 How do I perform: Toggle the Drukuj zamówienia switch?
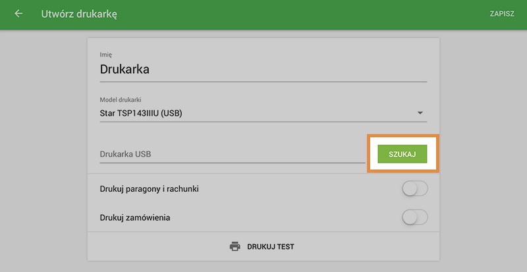point(414,217)
